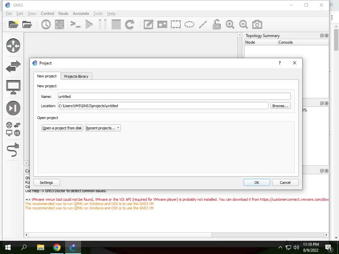
Task: Click the Zoom out magnifier icon
Action: point(243,24)
